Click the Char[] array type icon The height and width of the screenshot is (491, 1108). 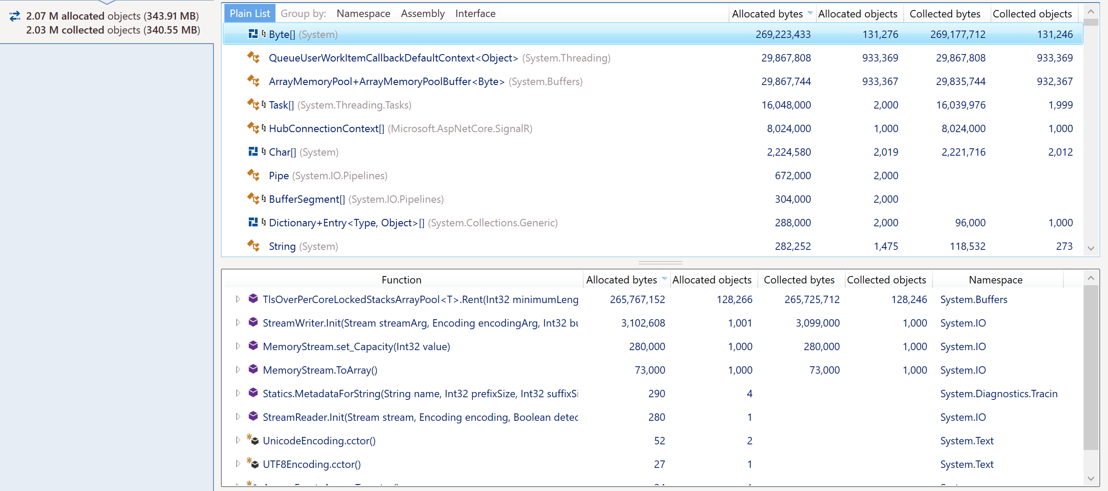pyautogui.click(x=253, y=152)
